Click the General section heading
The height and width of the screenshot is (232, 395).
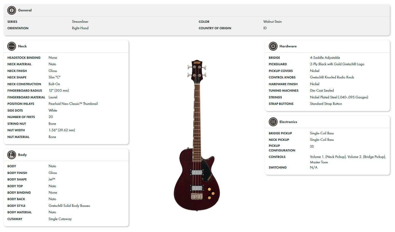point(25,10)
